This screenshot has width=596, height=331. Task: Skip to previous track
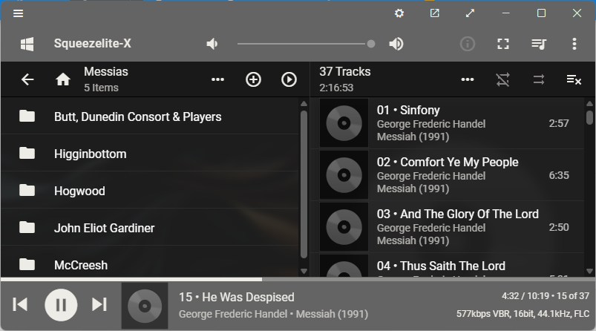20,304
